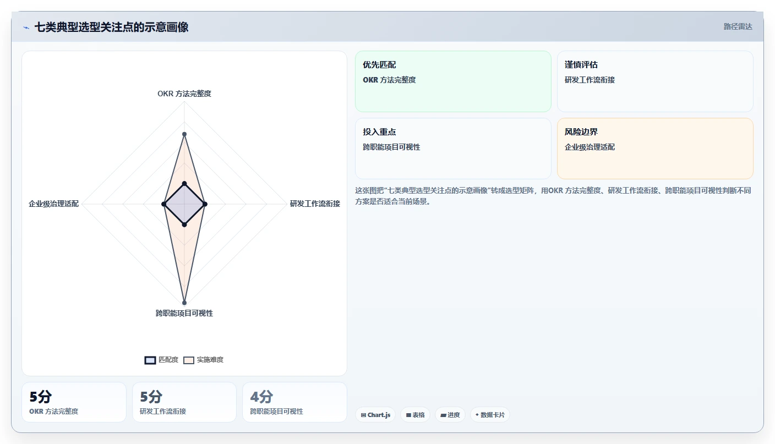
Task: Click the 匹配度 legend color box
Action: 150,360
